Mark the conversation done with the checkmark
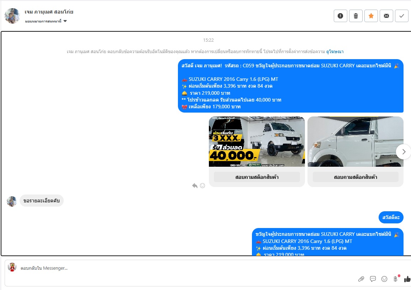411x290 pixels. coord(401,16)
